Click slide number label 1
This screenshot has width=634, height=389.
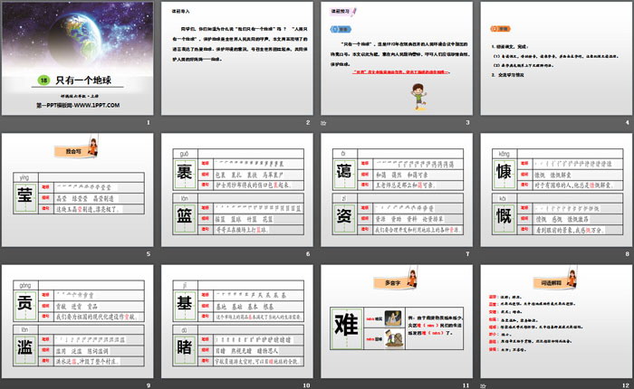pos(149,122)
